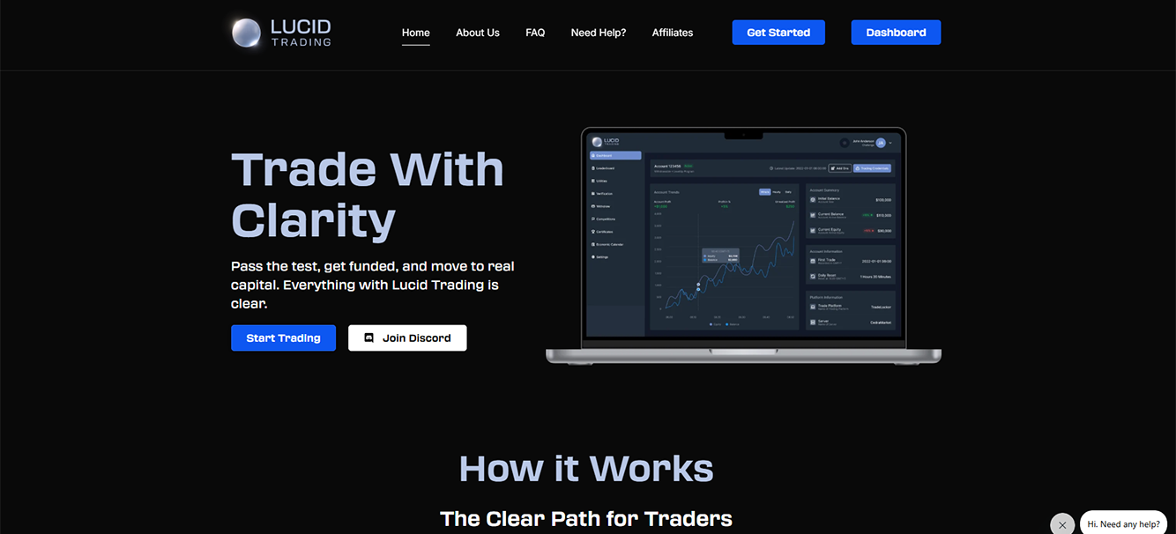1176x534 pixels.
Task: Click the Certificates item in mockup sidebar
Action: [605, 231]
